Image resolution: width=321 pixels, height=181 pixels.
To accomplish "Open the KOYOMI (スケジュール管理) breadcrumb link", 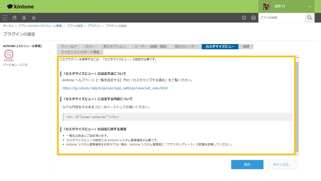I will (x=45, y=26).
